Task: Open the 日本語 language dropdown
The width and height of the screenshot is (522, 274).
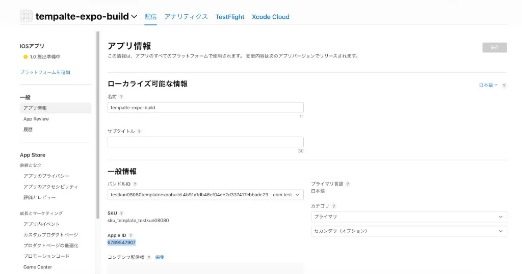Action: pos(488,85)
